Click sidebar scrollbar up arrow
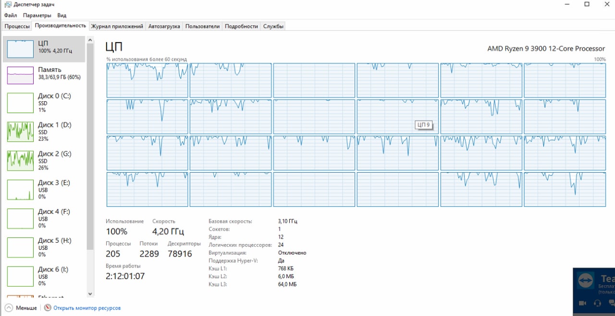The height and width of the screenshot is (316, 615). click(x=90, y=40)
